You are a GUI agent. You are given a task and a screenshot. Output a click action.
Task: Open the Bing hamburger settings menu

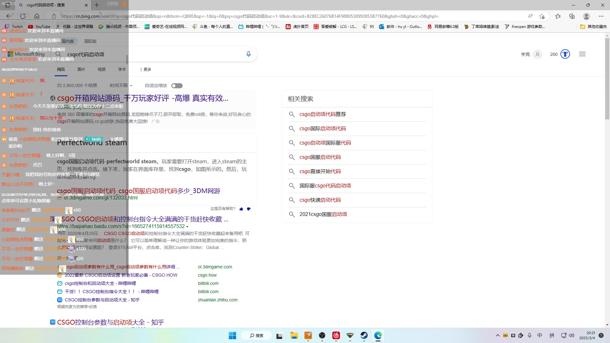click(582, 54)
